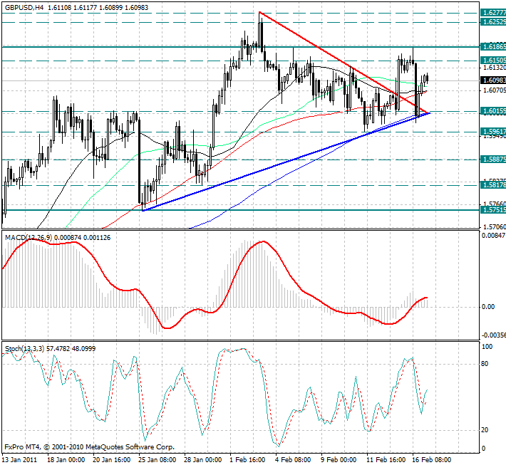Screen dimensions: 506x465
Task: Click the 1.58178 price level label
Action: pos(493,185)
